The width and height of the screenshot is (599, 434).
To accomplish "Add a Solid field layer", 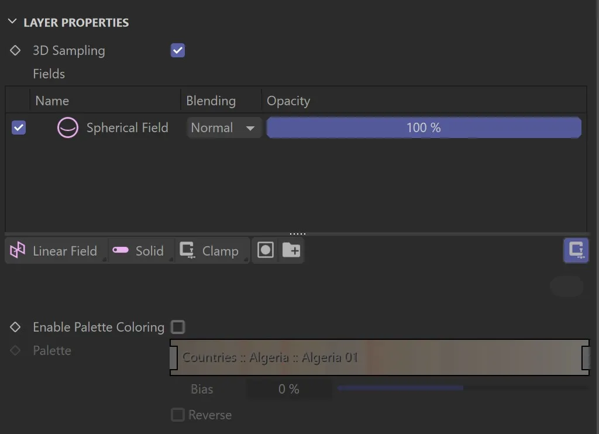I will [140, 250].
